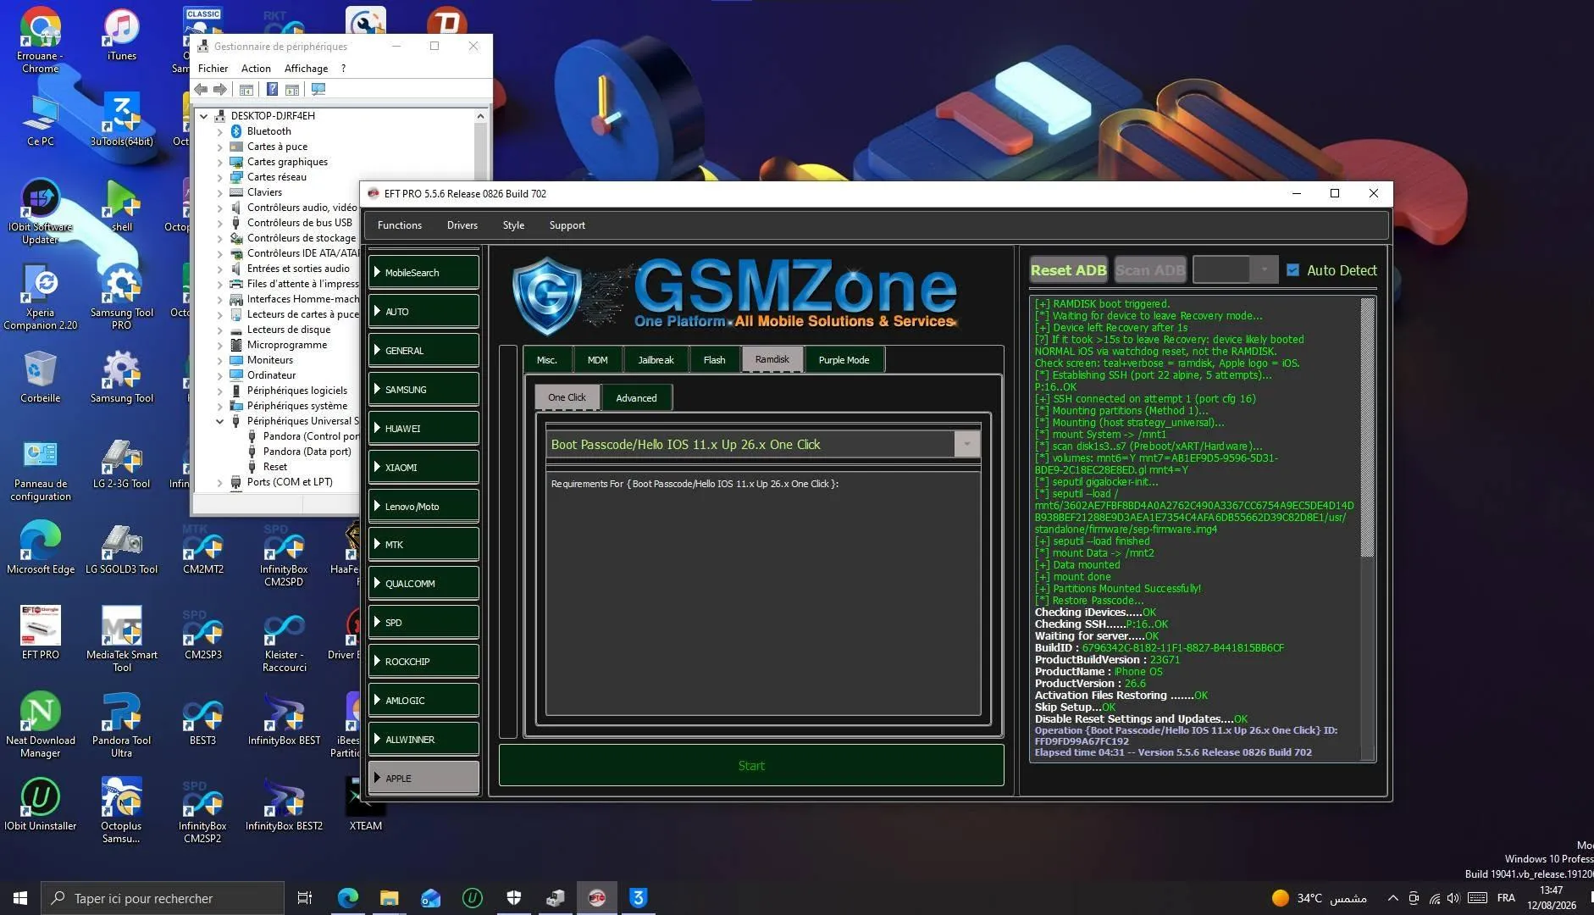Image resolution: width=1594 pixels, height=915 pixels.
Task: Select Pandora (Data port) device entry
Action: (x=307, y=452)
